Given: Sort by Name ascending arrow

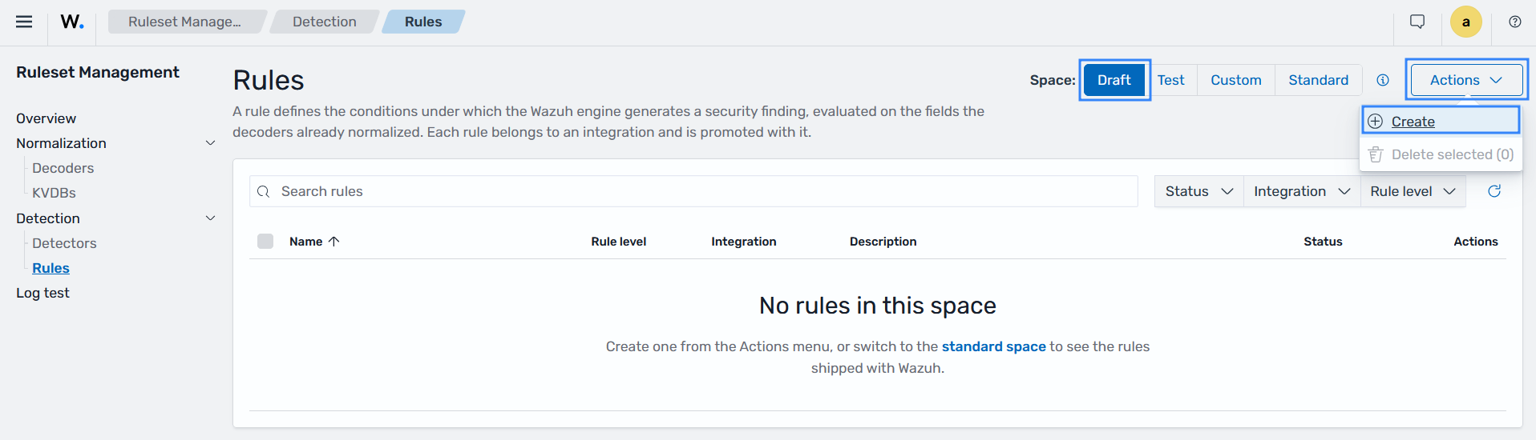Looking at the screenshot, I should pos(334,242).
